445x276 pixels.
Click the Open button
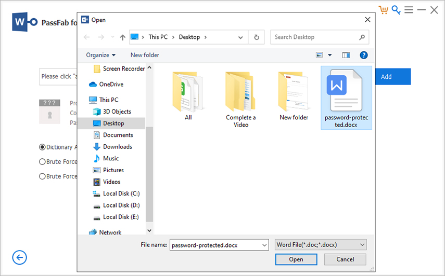point(296,259)
